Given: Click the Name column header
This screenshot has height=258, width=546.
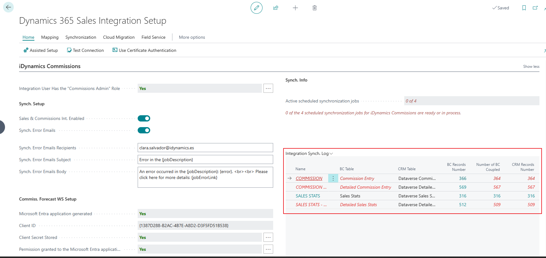Looking at the screenshot, I should (300, 169).
